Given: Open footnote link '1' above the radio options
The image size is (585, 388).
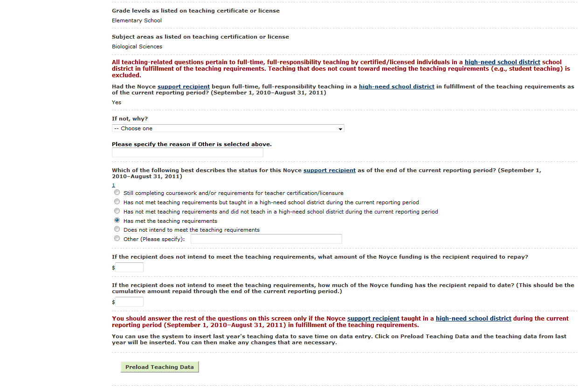Looking at the screenshot, I should [x=113, y=185].
